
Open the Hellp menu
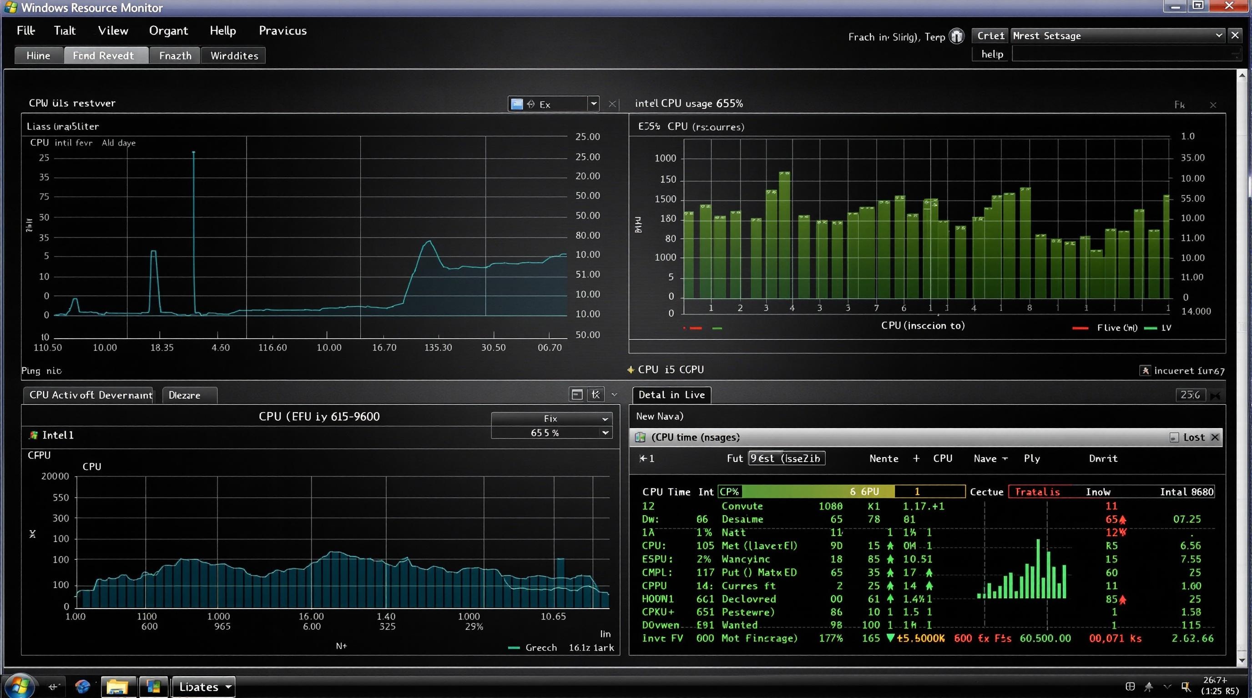[x=222, y=30]
